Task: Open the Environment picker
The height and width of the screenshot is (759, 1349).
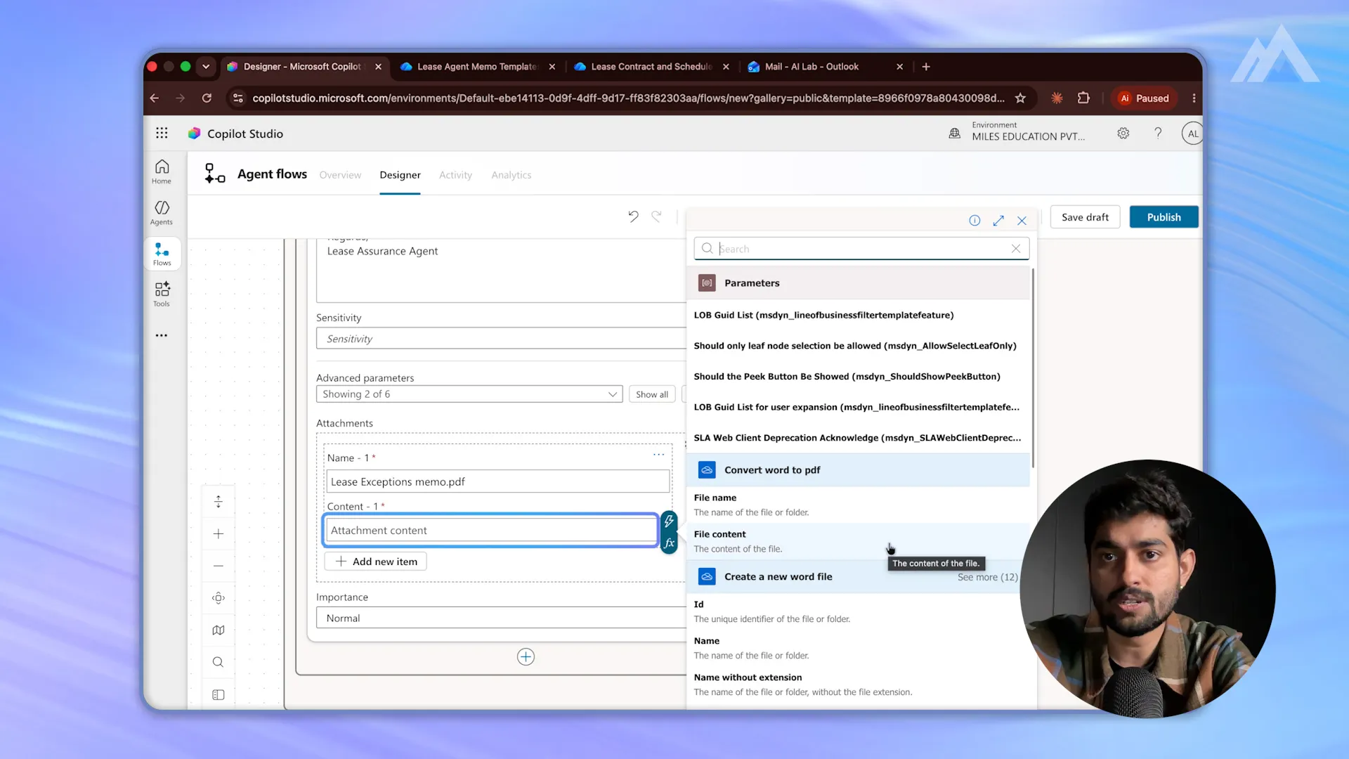Action: point(1017,131)
